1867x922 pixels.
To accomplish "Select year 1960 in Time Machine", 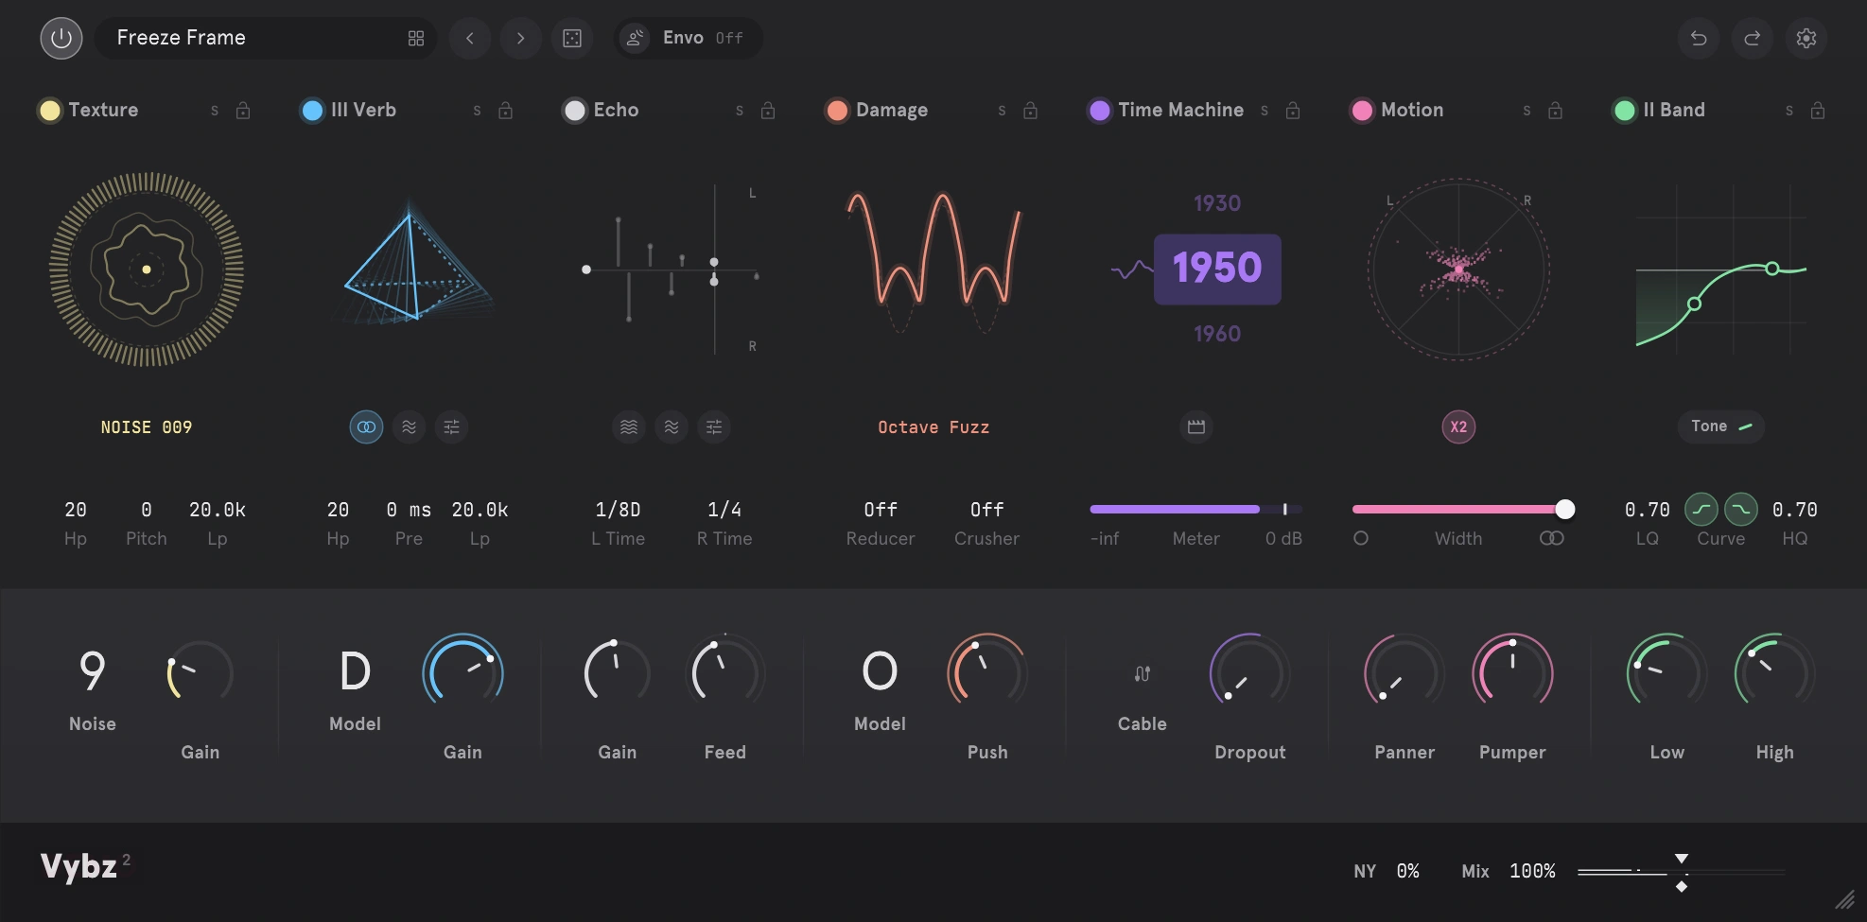I will (x=1217, y=334).
